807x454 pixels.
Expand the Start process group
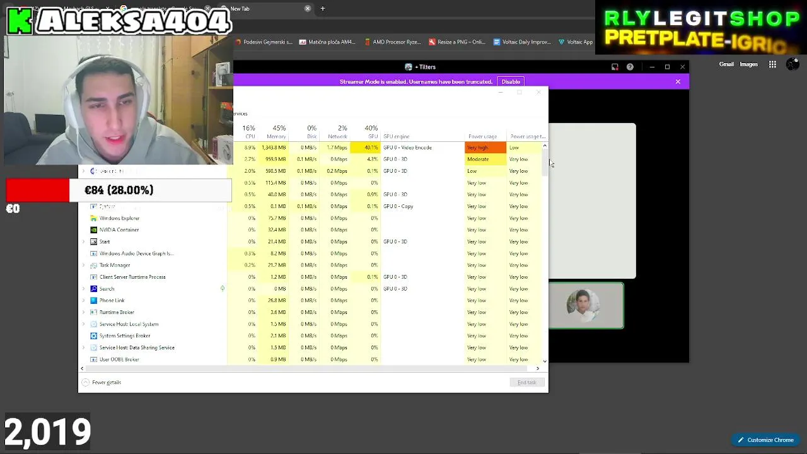83,242
